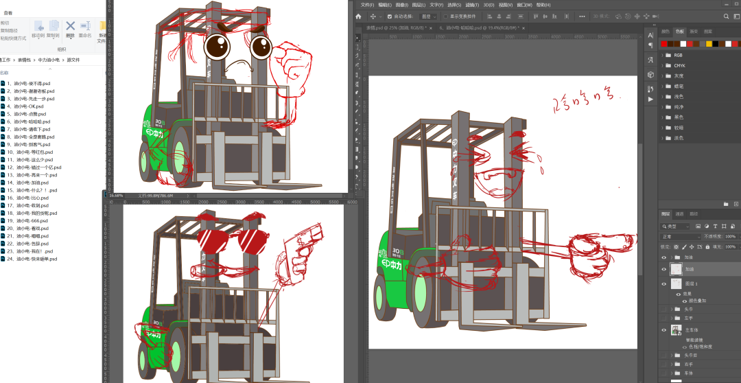Screen dimensions: 741x383
Task: Select the Move tool in options bar
Action: tap(373, 16)
